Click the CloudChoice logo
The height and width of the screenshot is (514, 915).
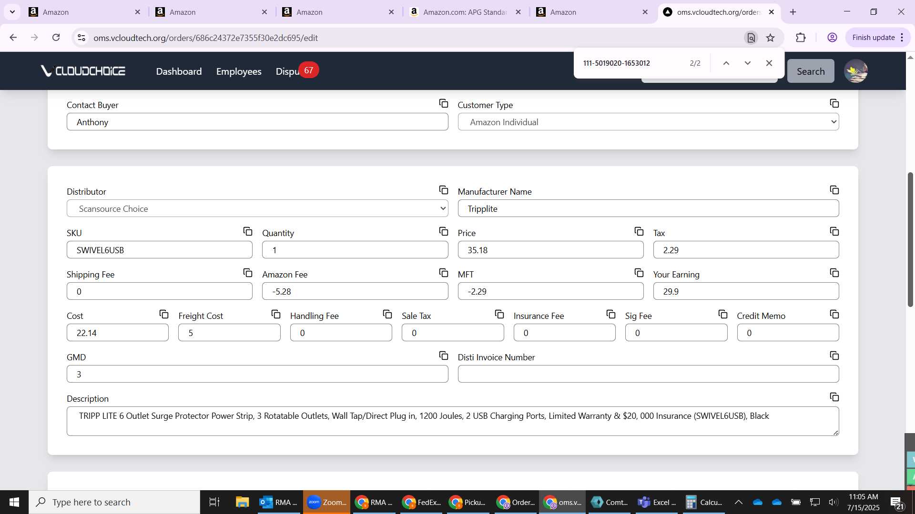(83, 71)
